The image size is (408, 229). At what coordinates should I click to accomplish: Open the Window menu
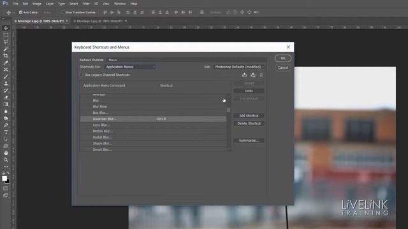120,4
